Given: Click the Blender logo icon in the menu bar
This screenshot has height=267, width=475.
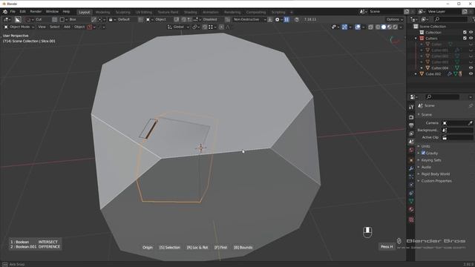Looking at the screenshot, I should [5, 12].
